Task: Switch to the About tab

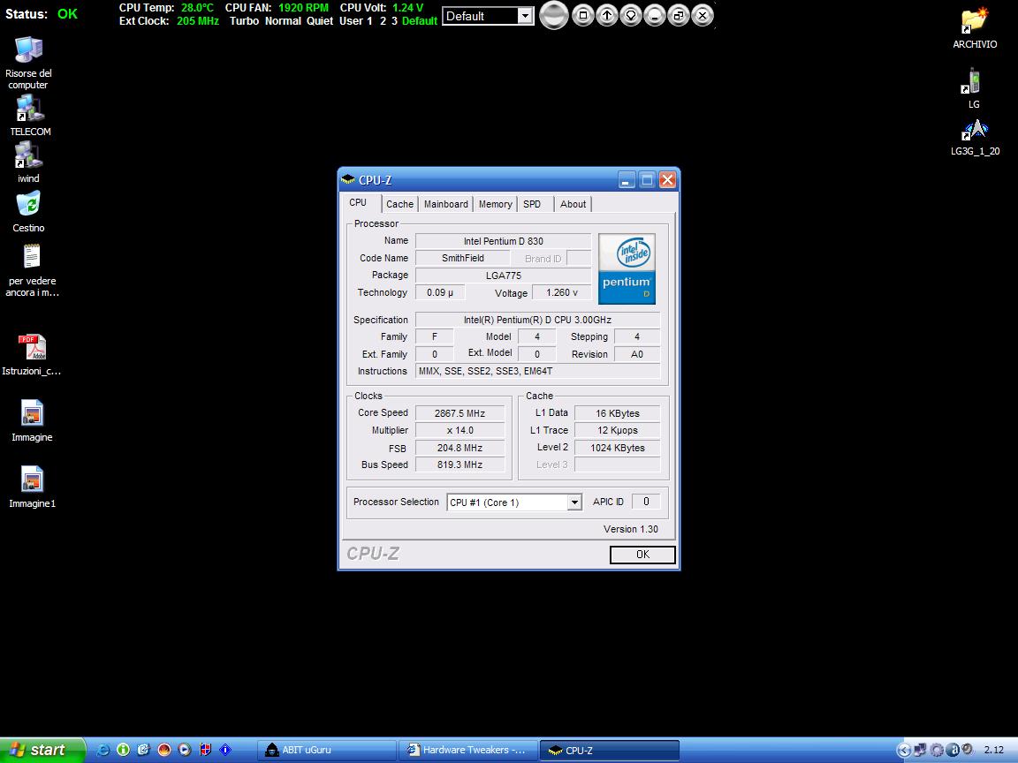Action: pos(574,204)
